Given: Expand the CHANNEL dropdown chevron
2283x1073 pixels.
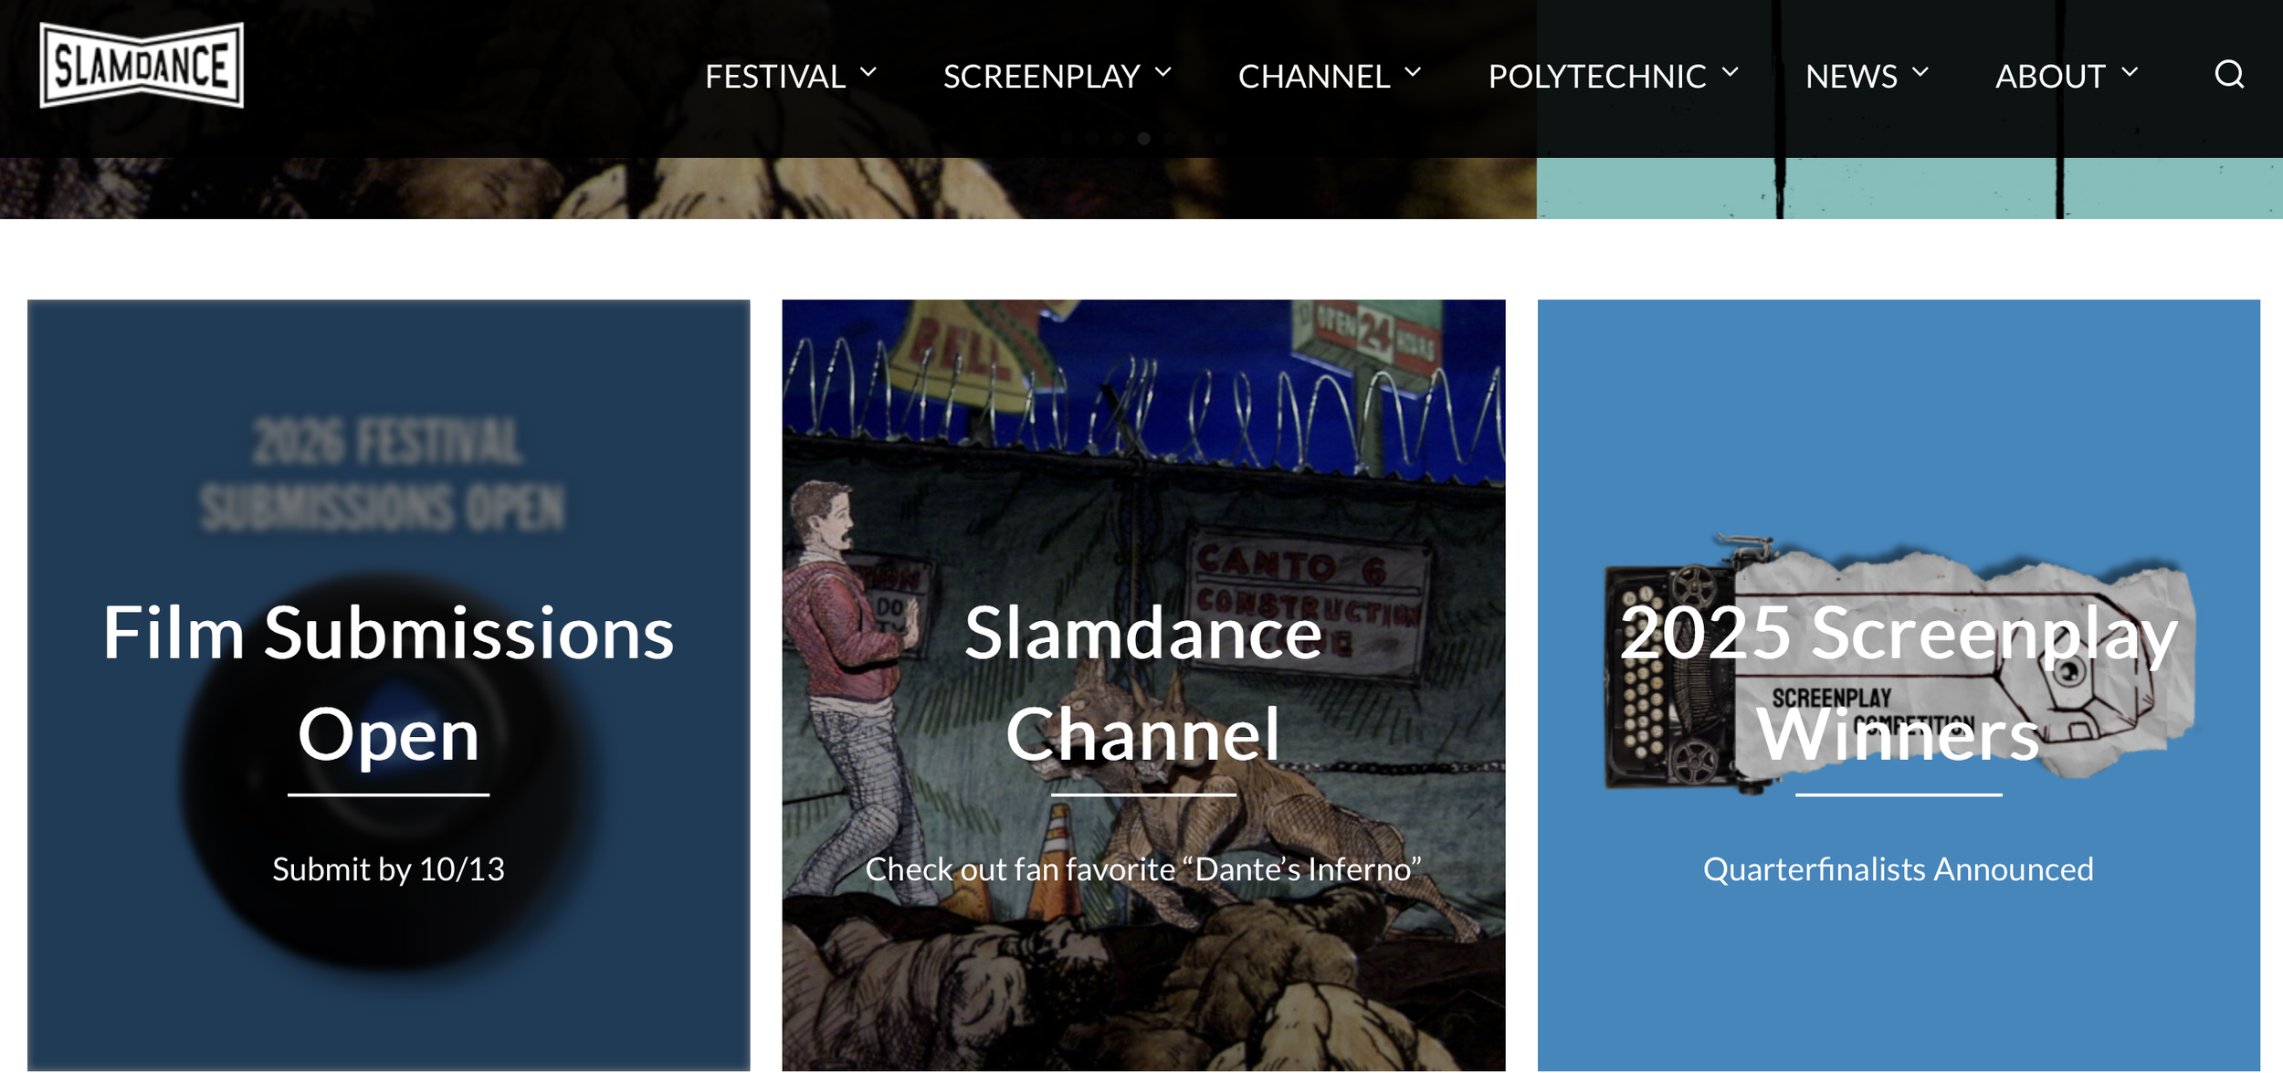Looking at the screenshot, I should click(x=1413, y=72).
